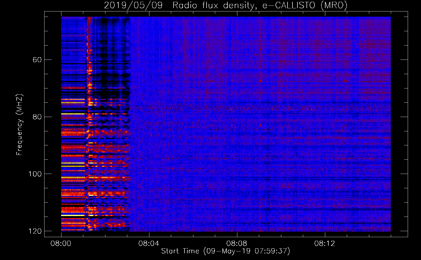Viewport: 421px width, 260px height.
Task: Select the 60 frequency tick label
Action: click(x=37, y=60)
